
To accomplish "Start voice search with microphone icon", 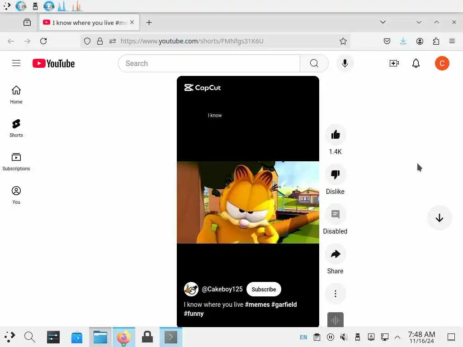I will 345,63.
